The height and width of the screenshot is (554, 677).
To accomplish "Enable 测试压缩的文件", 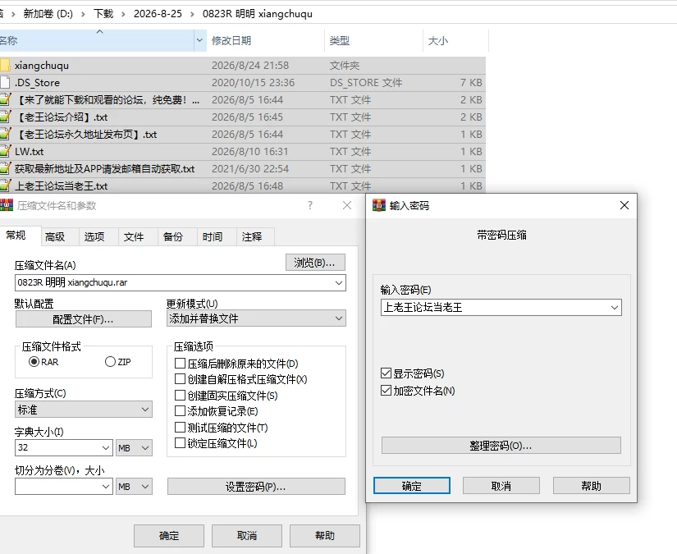I will pos(180,427).
